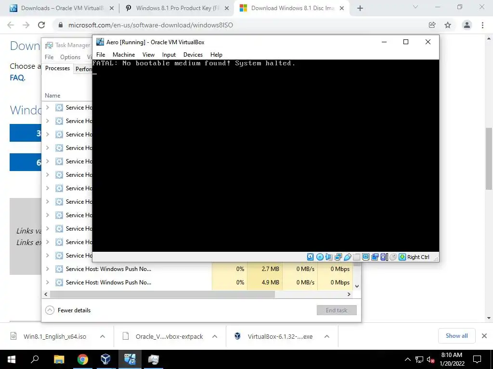The image size is (493, 369).
Task: Click the network adapters icon in VirtualBox status bar
Action: point(338,257)
